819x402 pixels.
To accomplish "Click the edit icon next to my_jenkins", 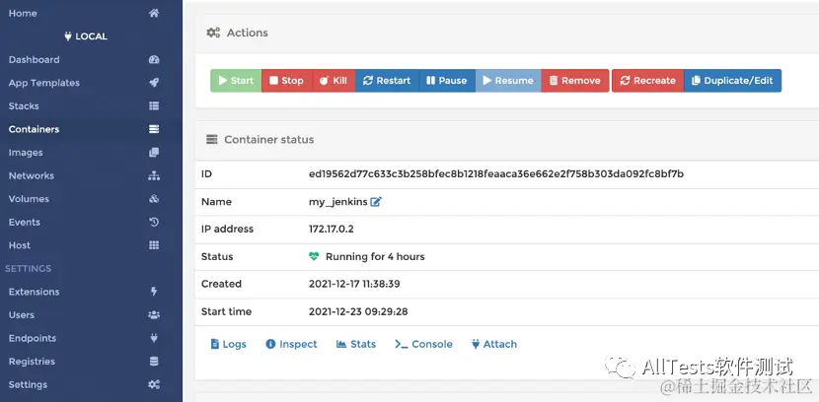I will 376,201.
